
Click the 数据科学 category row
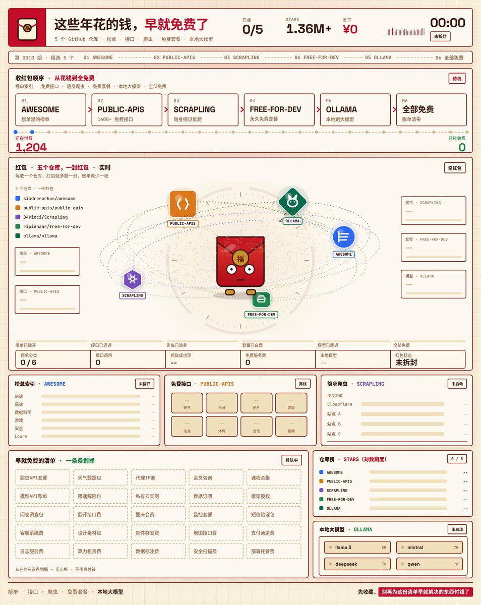tap(85, 412)
